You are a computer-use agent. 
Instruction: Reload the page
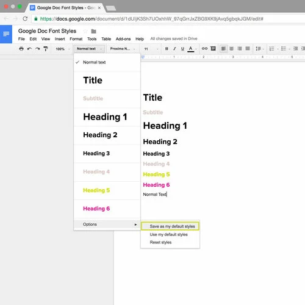[x=25, y=19]
